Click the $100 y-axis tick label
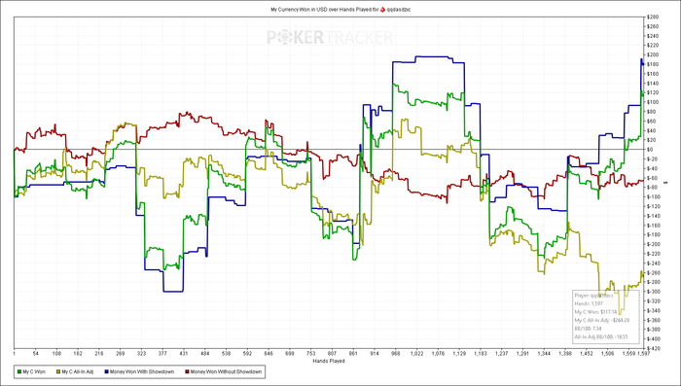 653,102
